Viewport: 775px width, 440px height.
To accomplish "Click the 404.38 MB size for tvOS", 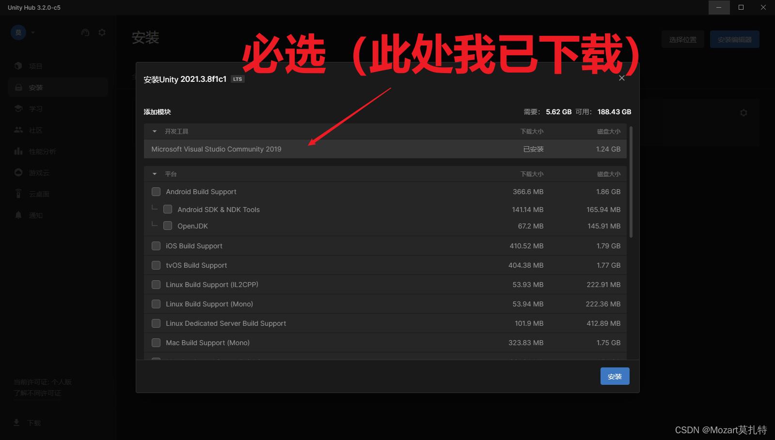I will point(526,265).
